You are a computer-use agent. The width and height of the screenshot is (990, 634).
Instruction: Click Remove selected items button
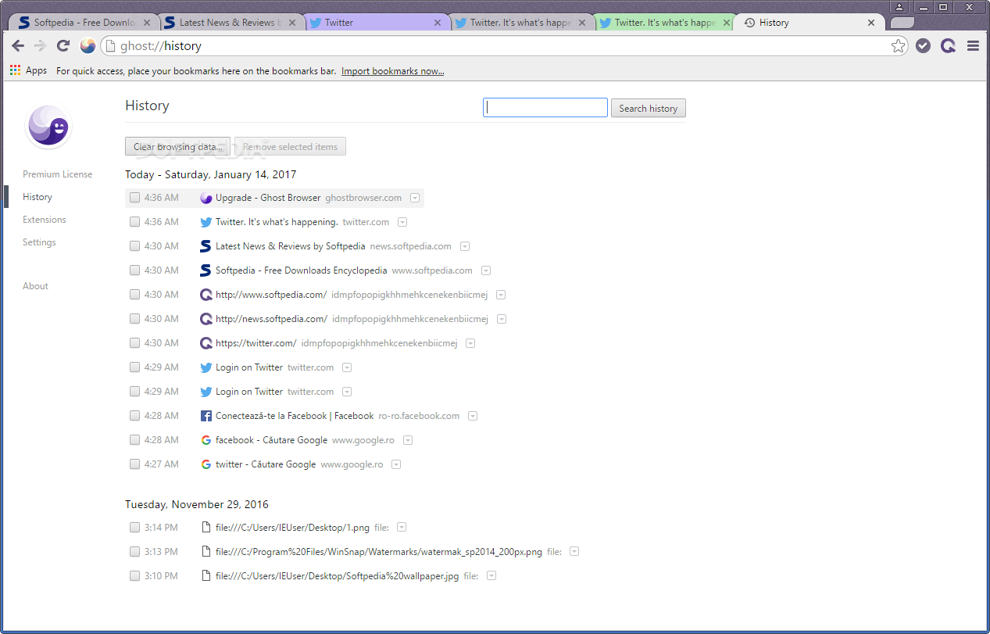290,146
